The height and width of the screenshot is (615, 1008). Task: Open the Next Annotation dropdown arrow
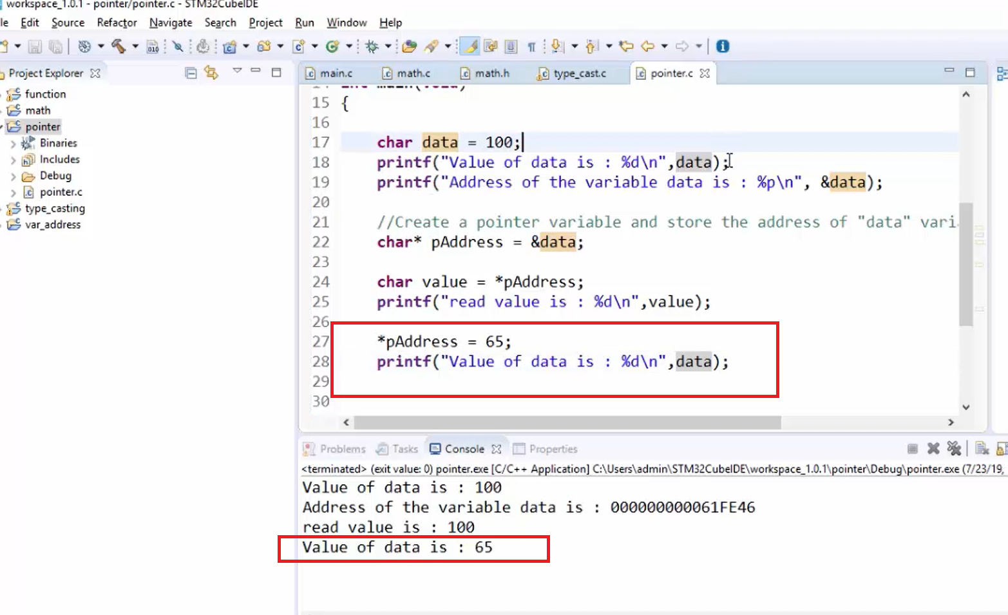tap(574, 46)
